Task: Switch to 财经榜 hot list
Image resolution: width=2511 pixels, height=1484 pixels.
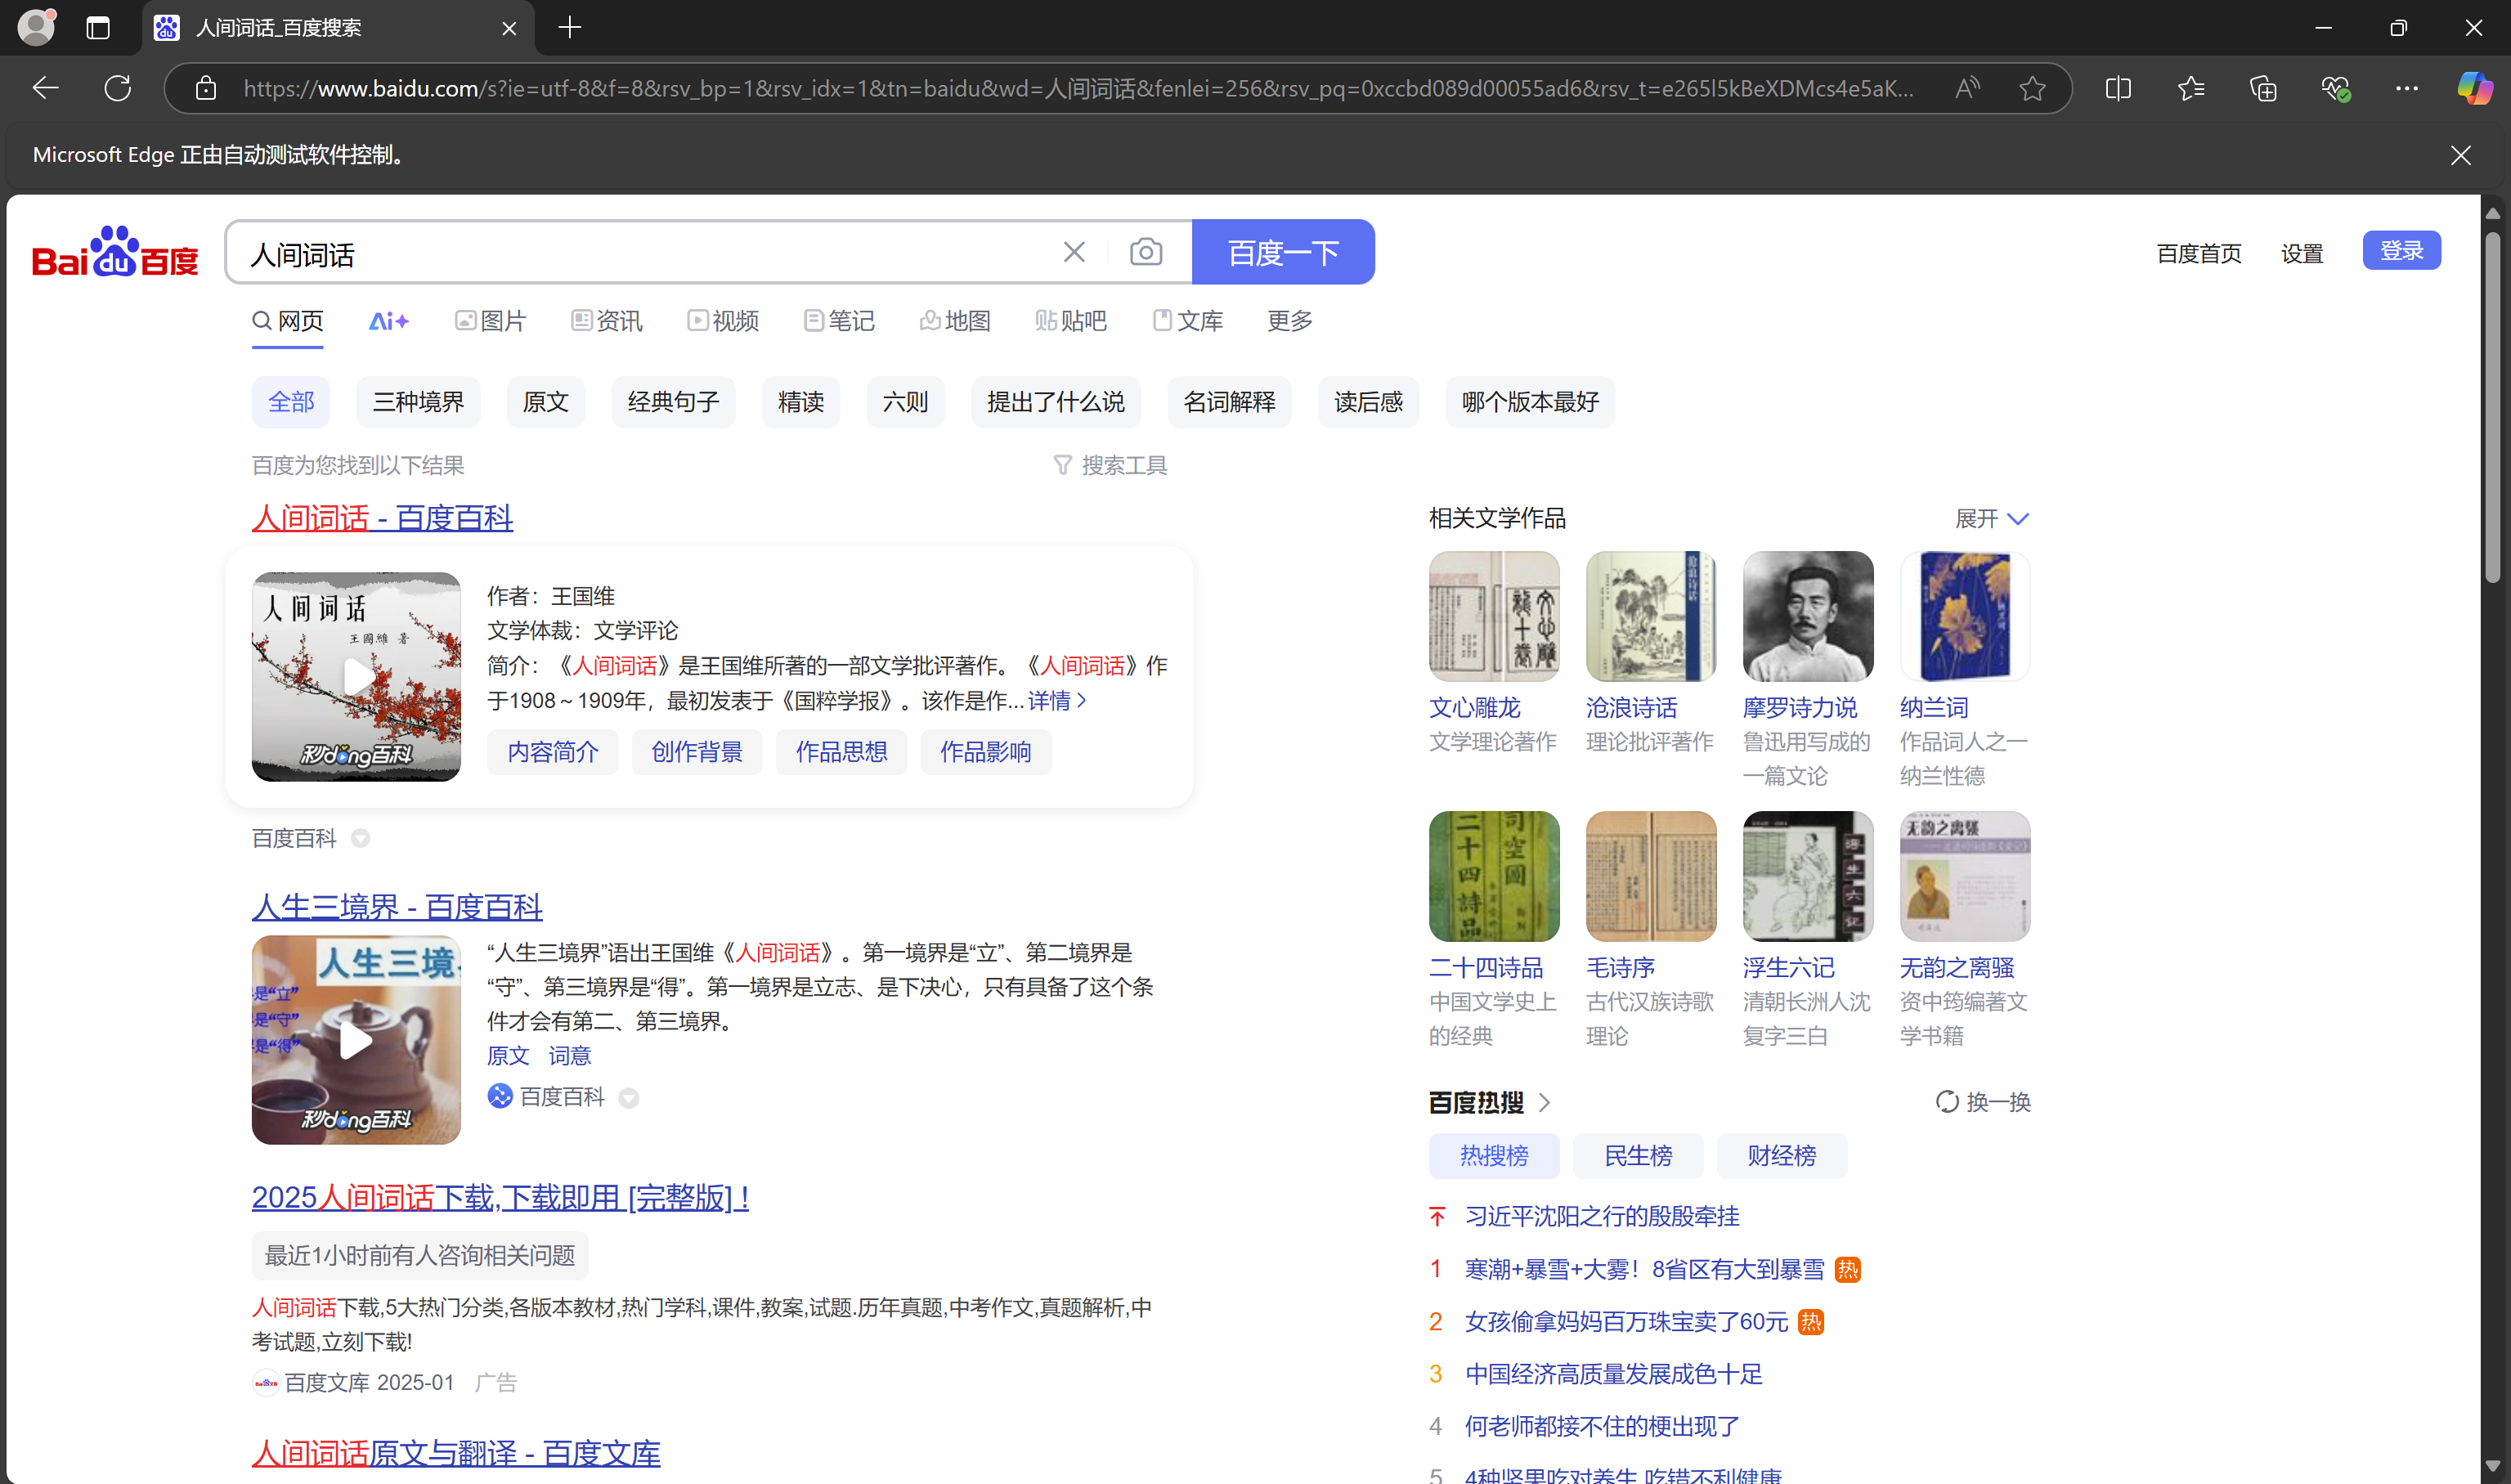Action: pos(1781,1156)
